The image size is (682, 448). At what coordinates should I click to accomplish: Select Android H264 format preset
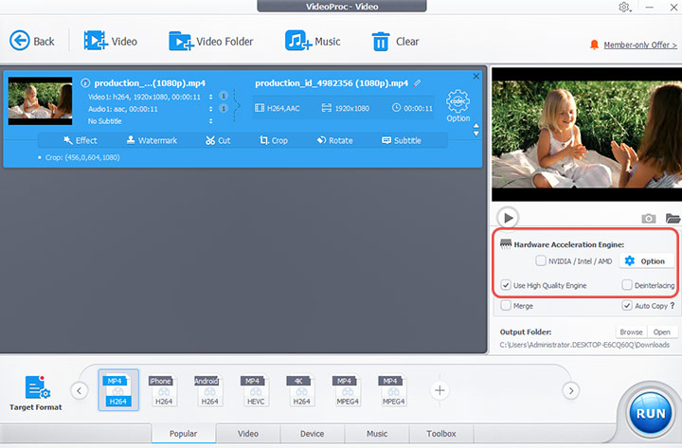pyautogui.click(x=209, y=390)
